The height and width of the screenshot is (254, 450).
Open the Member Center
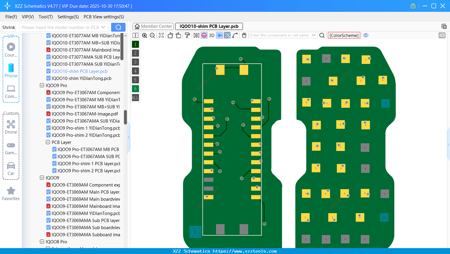153,26
